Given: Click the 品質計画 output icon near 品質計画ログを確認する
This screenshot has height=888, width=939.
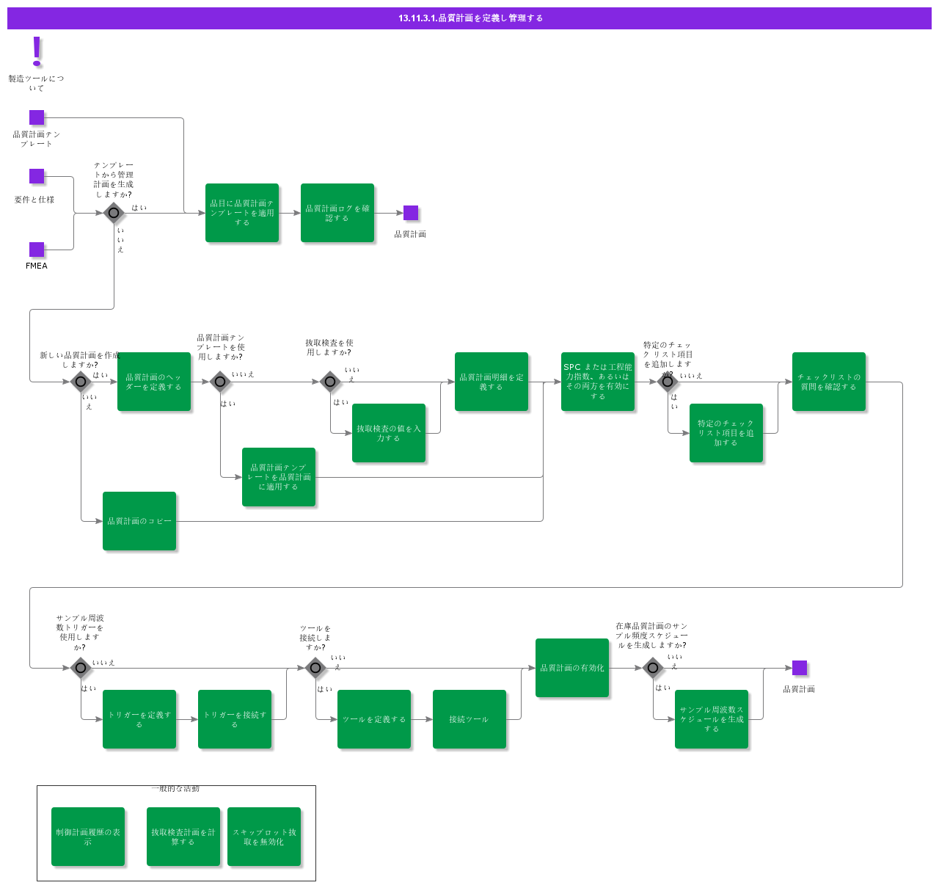Looking at the screenshot, I should (412, 214).
